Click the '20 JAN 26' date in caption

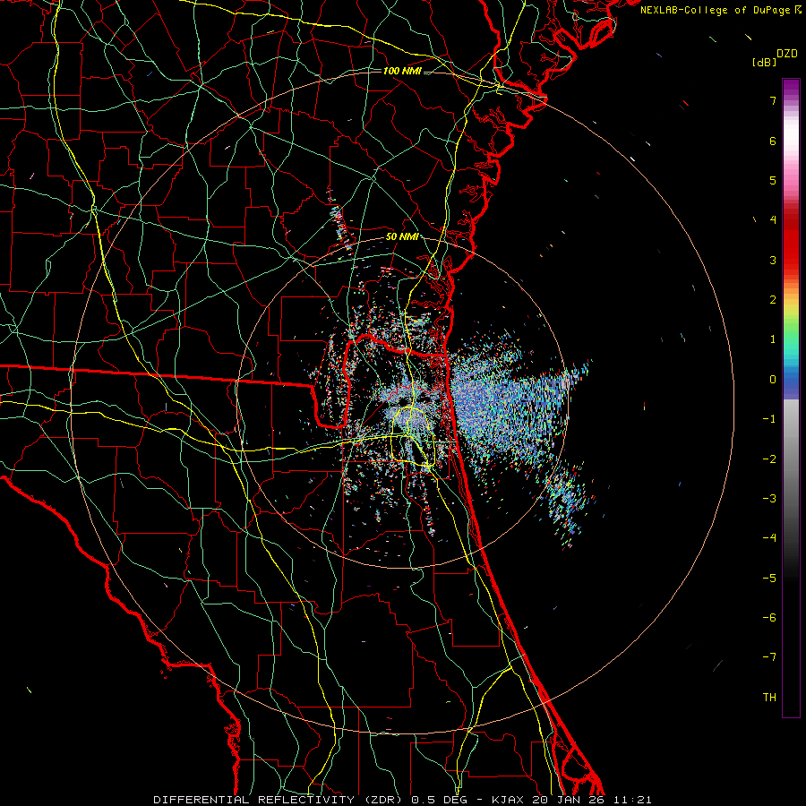(x=570, y=800)
